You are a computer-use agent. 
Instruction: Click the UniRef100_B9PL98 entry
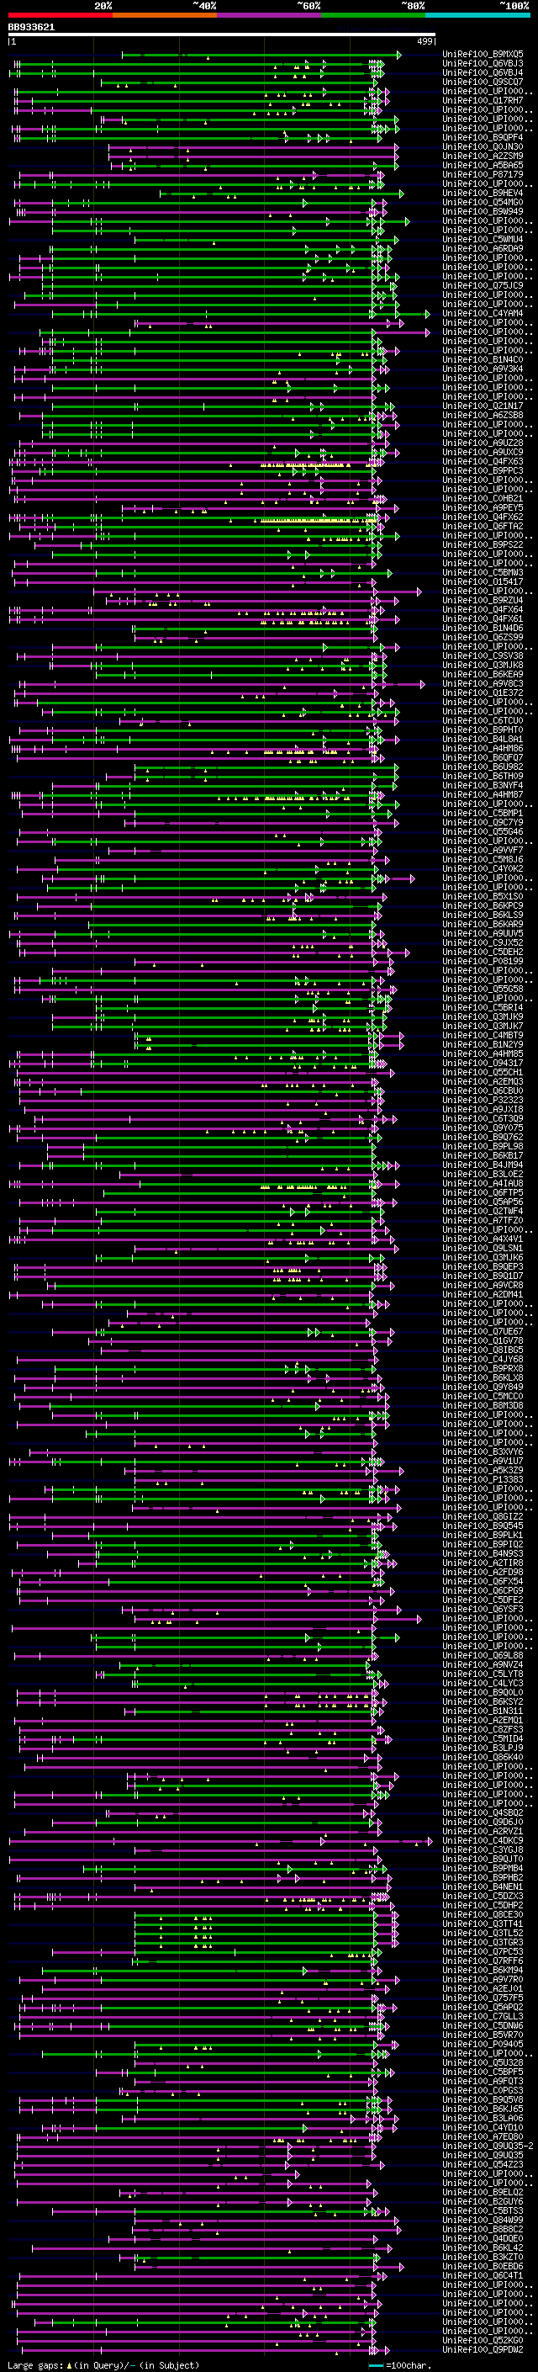pyautogui.click(x=483, y=1145)
